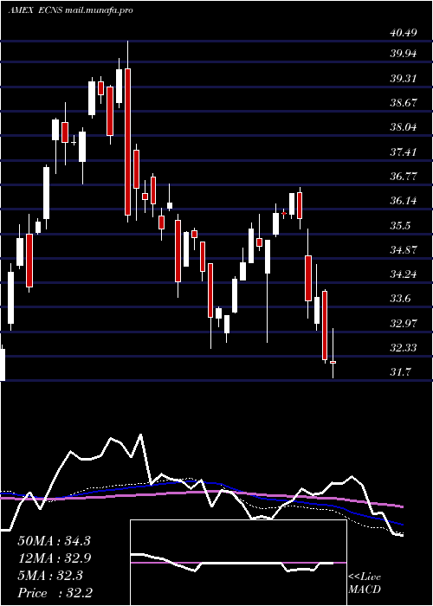Click the 34.24 price level label

click(x=404, y=274)
